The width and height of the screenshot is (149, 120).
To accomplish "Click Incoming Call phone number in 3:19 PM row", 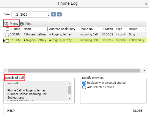I will pos(89,40).
